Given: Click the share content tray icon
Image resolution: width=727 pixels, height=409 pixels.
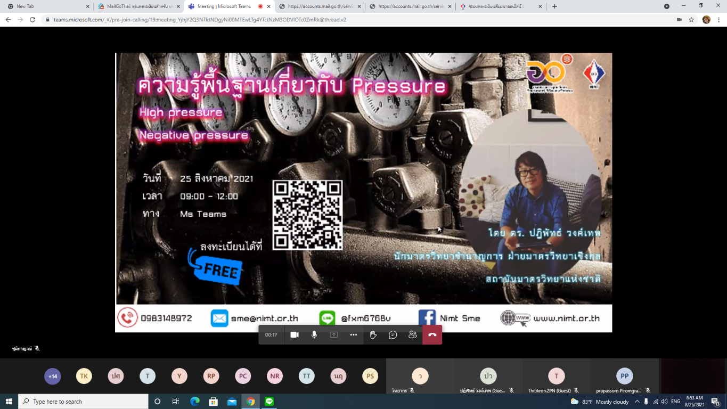Looking at the screenshot, I should point(334,335).
